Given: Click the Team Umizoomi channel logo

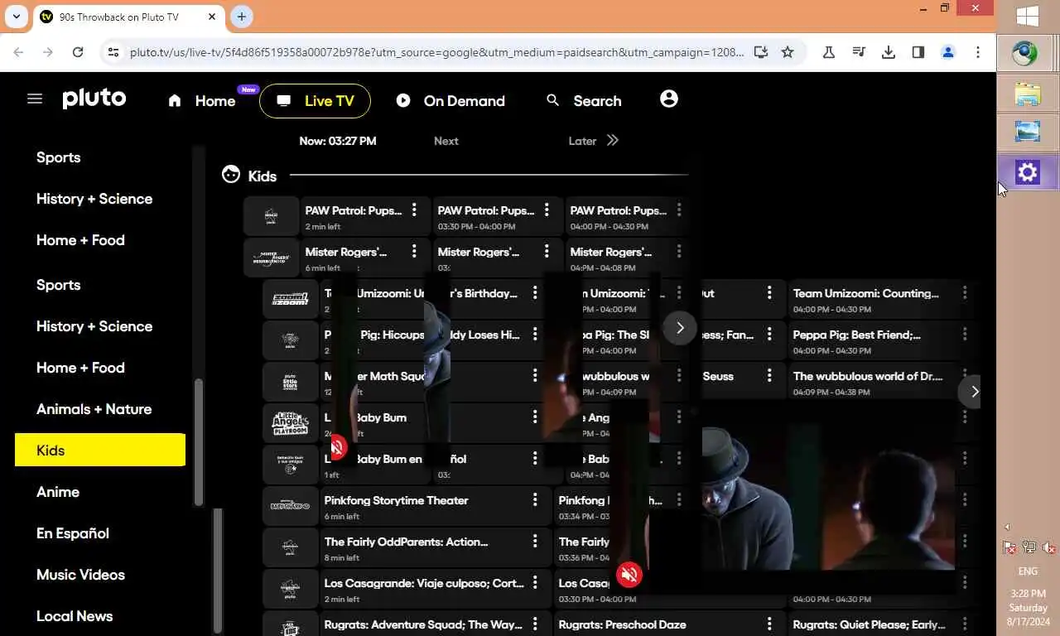Looking at the screenshot, I should click(x=291, y=299).
